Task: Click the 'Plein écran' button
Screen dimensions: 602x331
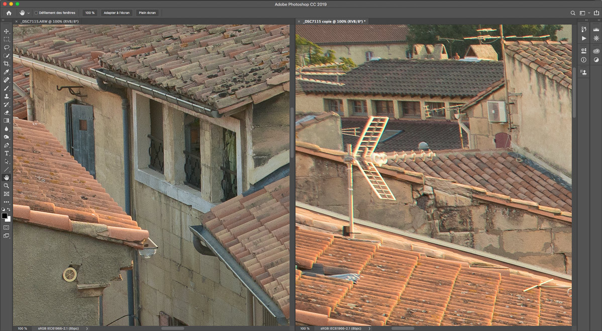Action: [x=147, y=13]
